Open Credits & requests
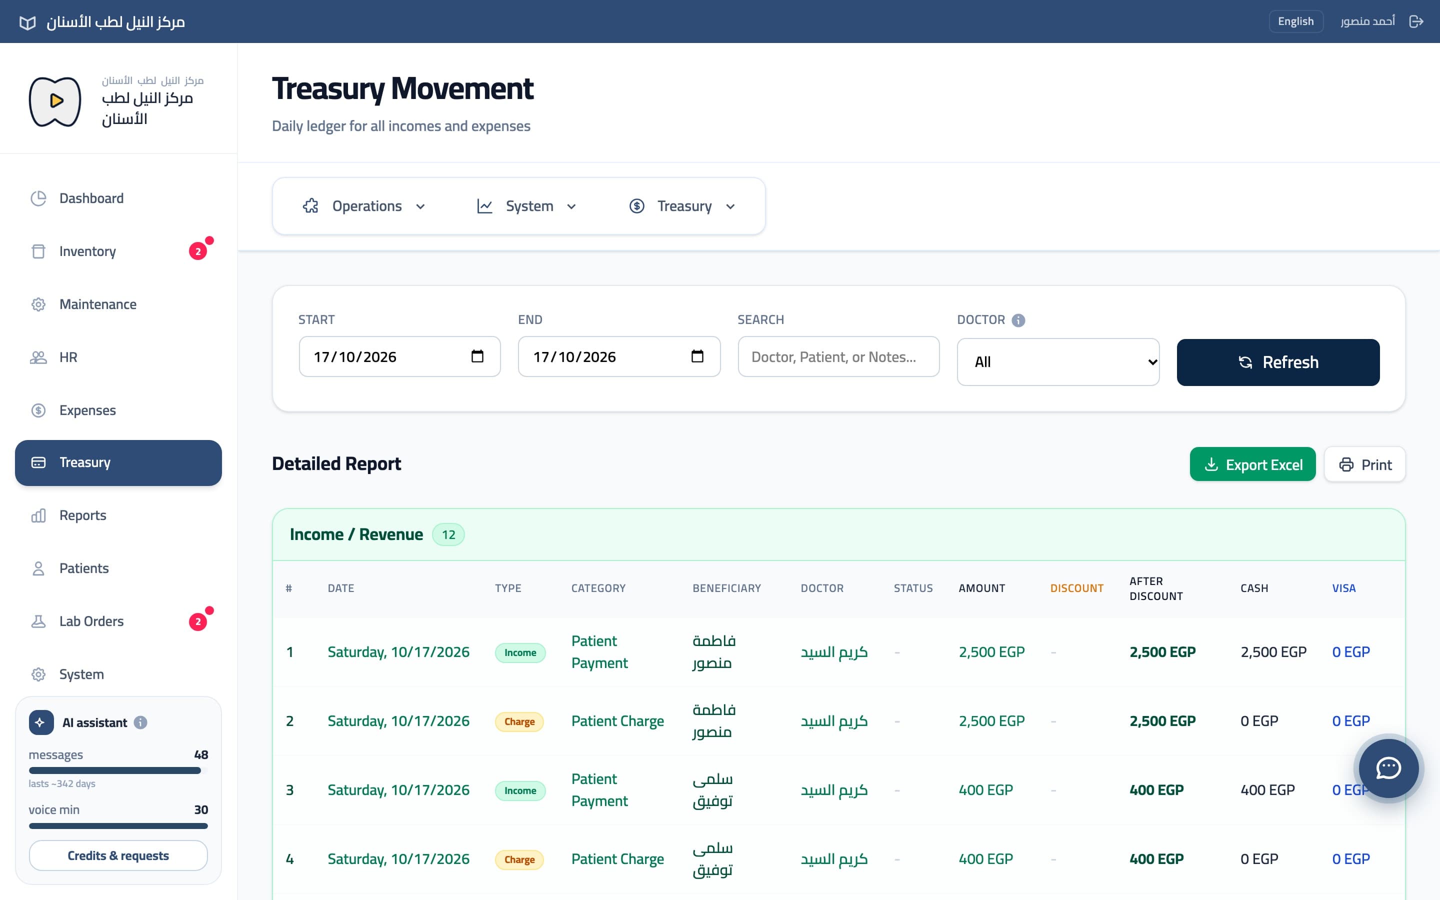Screen dimensions: 1440x900 (x=118, y=855)
